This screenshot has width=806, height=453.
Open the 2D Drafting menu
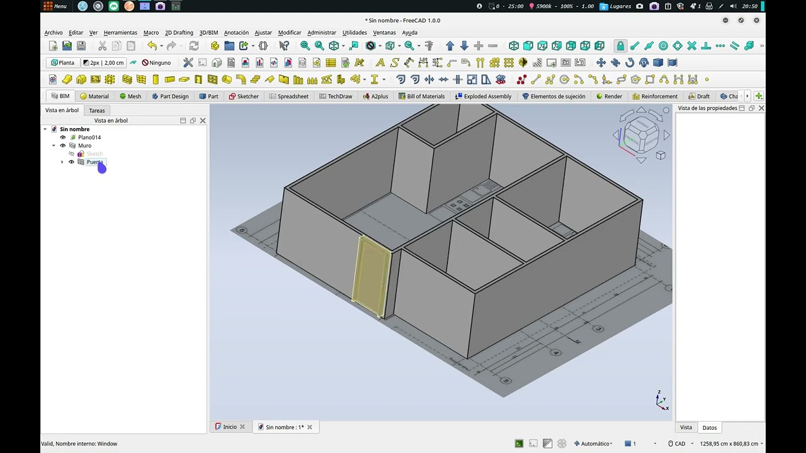point(179,33)
